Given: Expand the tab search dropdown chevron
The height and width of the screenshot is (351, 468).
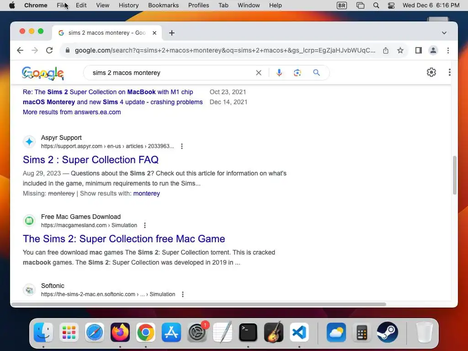Looking at the screenshot, I should pos(444,33).
